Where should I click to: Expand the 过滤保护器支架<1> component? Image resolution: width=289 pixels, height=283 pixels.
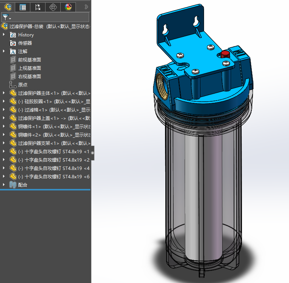tap(4, 143)
